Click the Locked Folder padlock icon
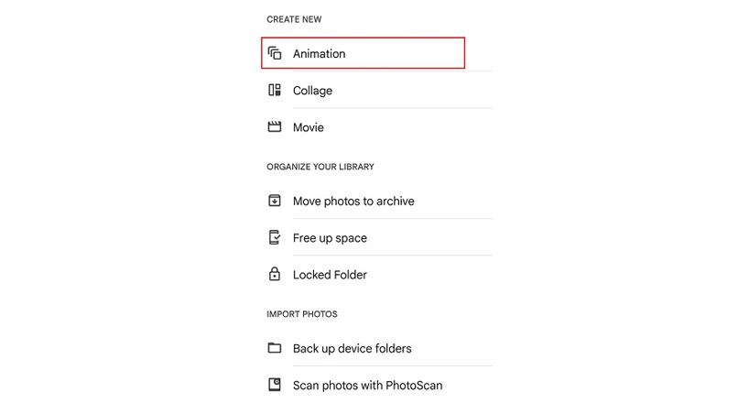Viewport: 749px width, 403px height. 274,274
